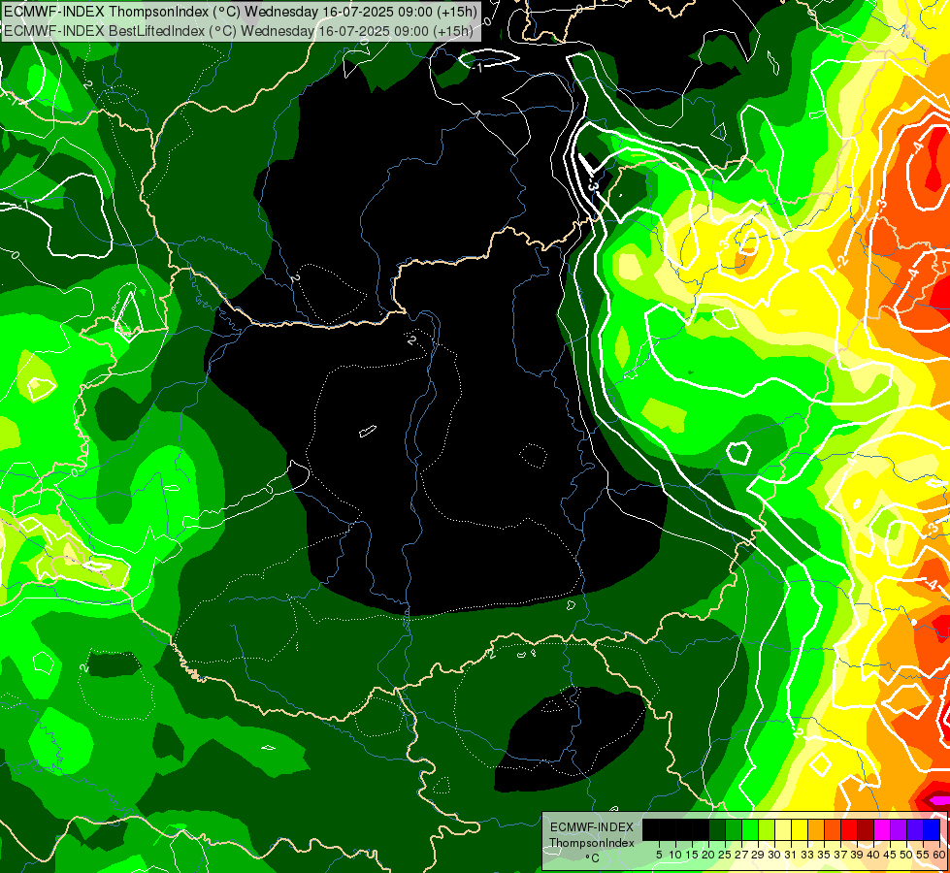Click the legend tick value 27
This screenshot has width=950, height=873.
point(741,855)
